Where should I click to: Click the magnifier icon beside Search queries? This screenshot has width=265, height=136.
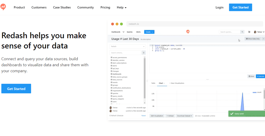pos(242,32)
